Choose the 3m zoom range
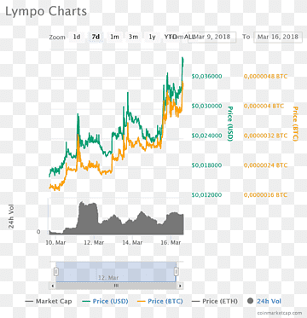The width and height of the screenshot is (307, 318). pos(133,37)
